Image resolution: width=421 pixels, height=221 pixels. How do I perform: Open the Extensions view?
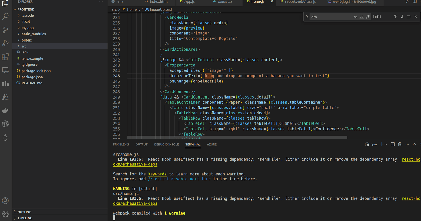6,57
